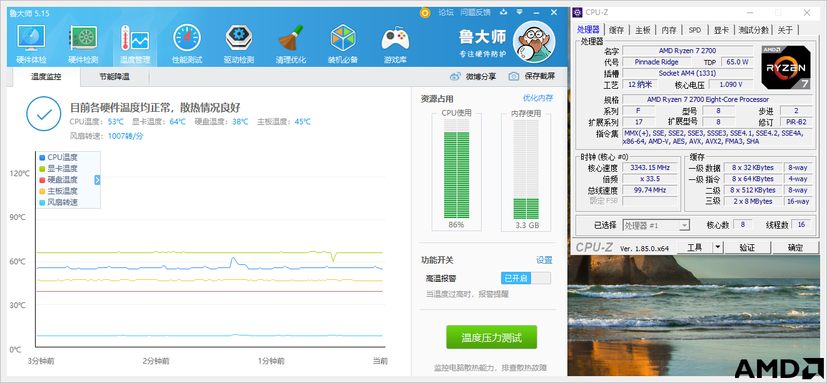Collapse the chart legend with arrow handle
Image resolution: width=827 pixels, height=383 pixels.
[98, 180]
